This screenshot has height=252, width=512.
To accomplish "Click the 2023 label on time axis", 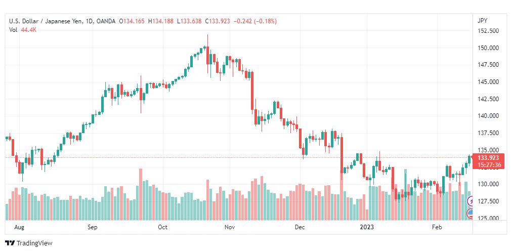I will pyautogui.click(x=366, y=227).
